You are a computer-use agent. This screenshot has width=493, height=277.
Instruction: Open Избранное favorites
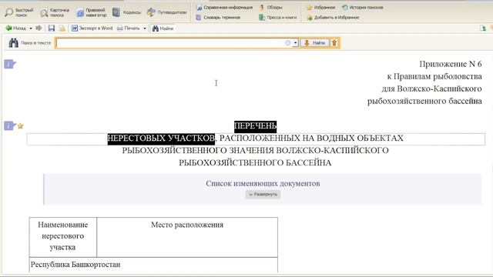(x=320, y=7)
